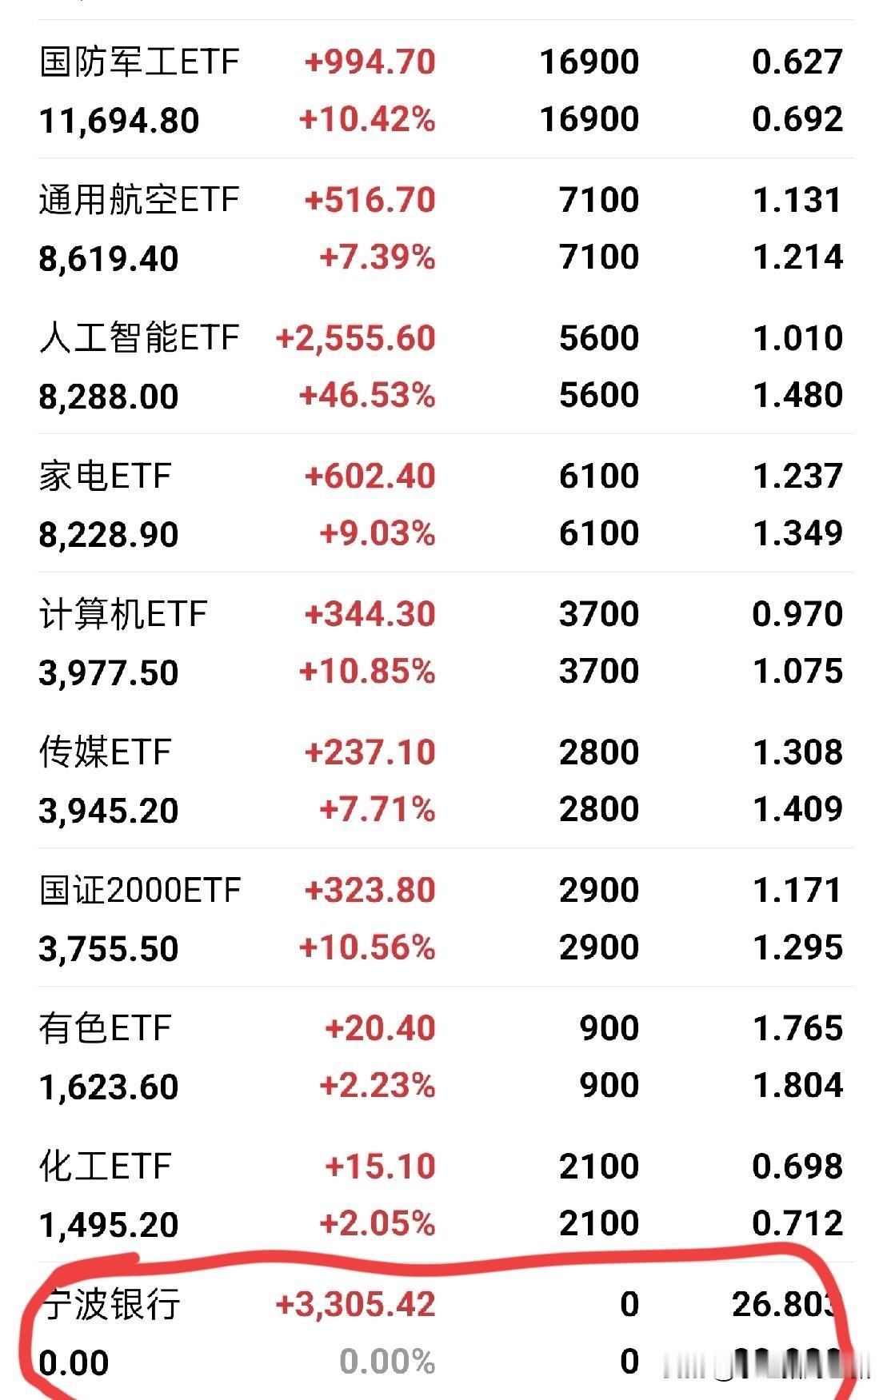
Task: Tap the 26.803 cost price
Action: click(784, 1305)
